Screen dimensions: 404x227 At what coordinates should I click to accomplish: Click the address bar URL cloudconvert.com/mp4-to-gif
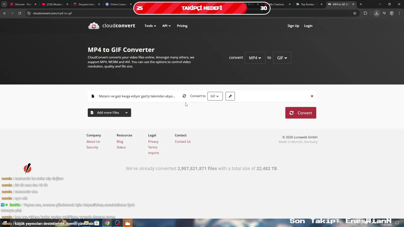point(52,13)
